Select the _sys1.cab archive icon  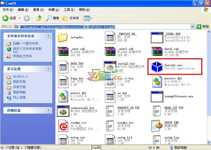pos(63,52)
